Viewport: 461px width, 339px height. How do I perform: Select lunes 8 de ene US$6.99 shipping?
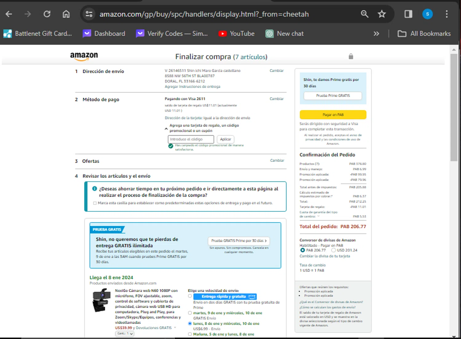click(x=190, y=324)
